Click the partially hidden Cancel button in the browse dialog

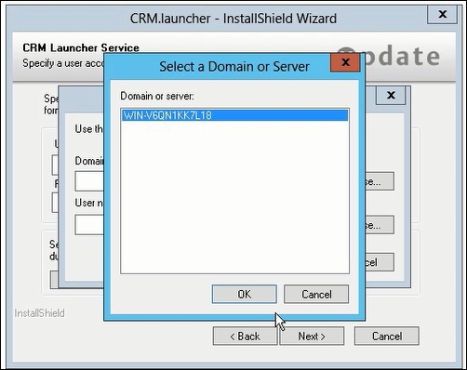click(380, 262)
